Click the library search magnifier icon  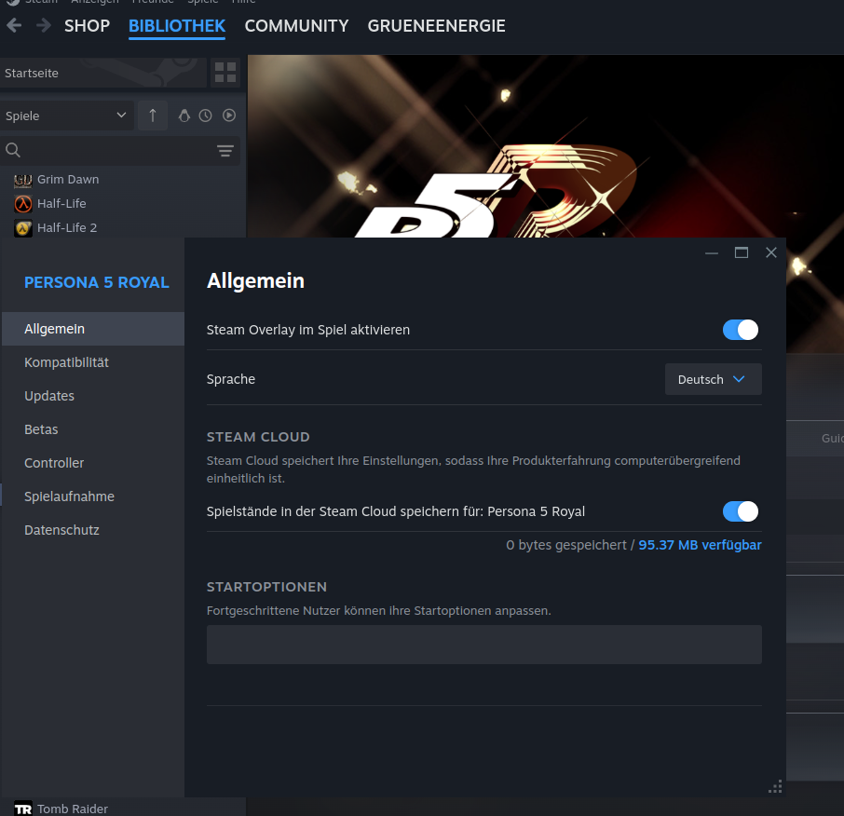click(x=13, y=150)
